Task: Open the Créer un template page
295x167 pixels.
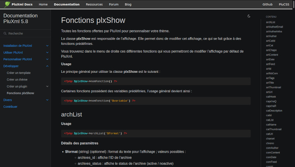Action: click(18, 73)
